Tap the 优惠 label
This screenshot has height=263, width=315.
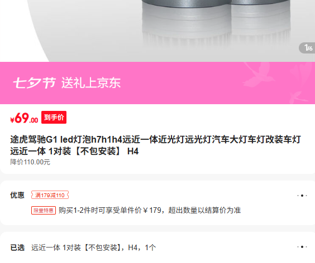(17, 195)
